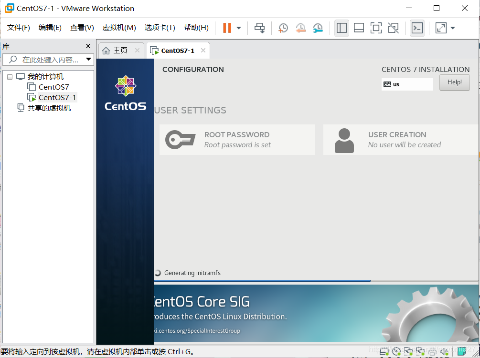Select 共享的虚拟机 in the library
480x358 pixels.
pos(49,108)
